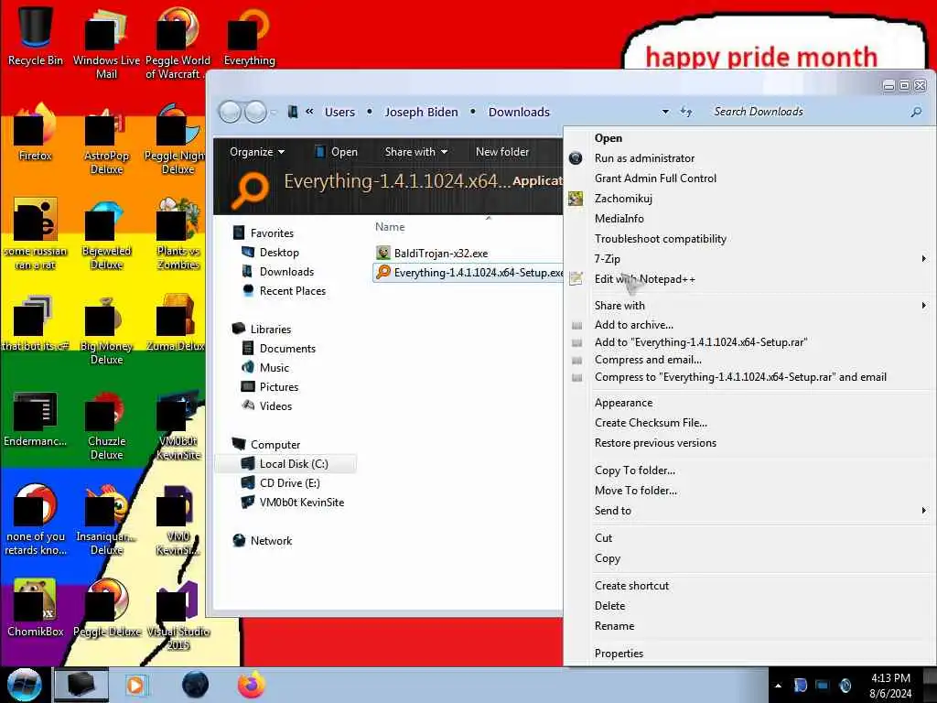The width and height of the screenshot is (937, 703).
Task: Select Bejeweled Deluxe desktop icon
Action: [106, 235]
